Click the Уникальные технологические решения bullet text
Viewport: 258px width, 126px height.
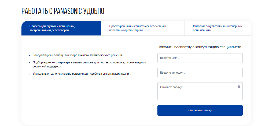pos(82,74)
